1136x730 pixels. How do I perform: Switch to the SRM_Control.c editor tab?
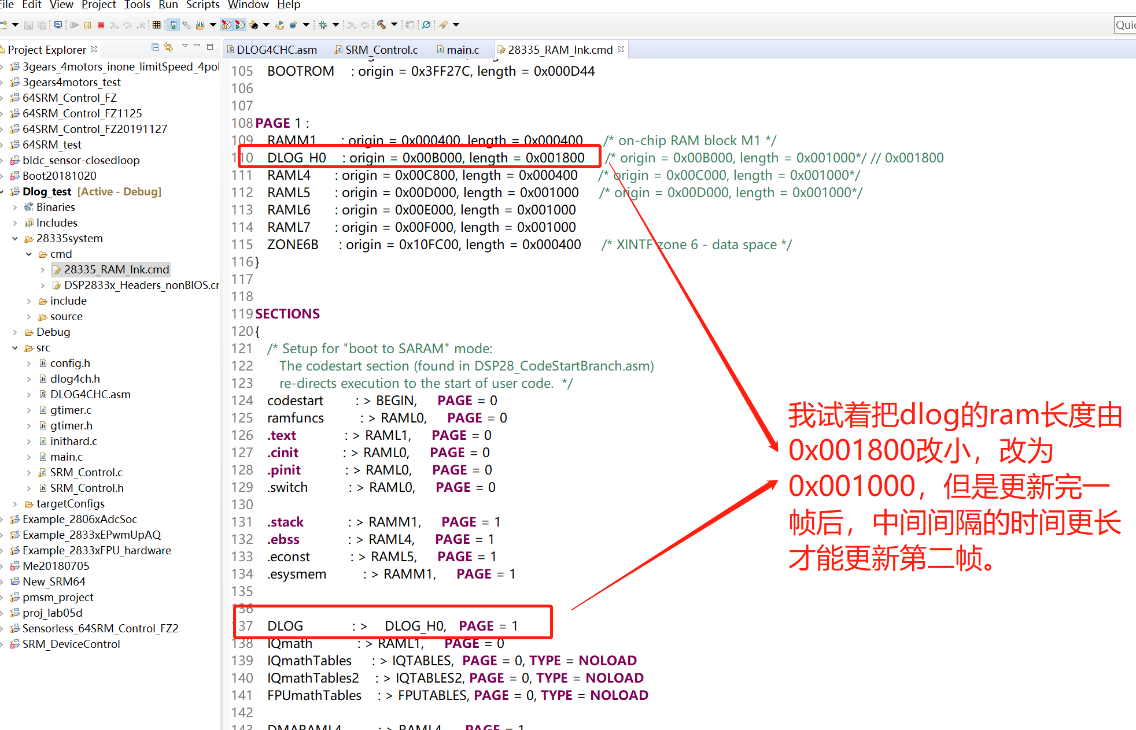(x=381, y=50)
